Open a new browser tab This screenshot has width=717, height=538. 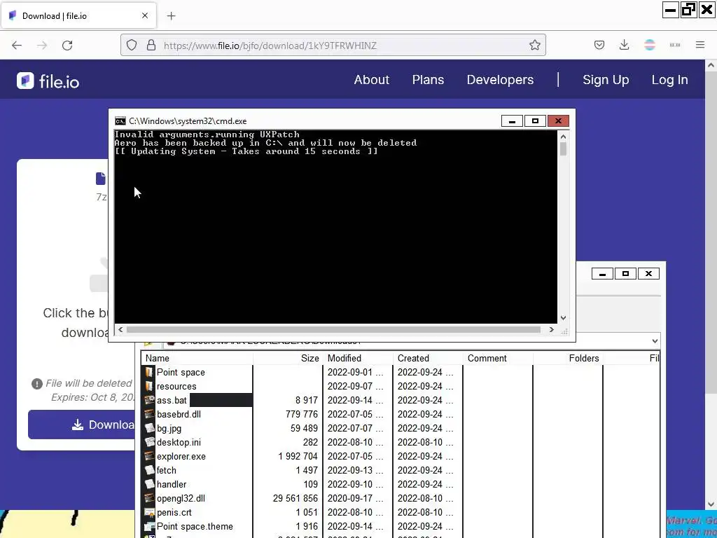(x=171, y=16)
